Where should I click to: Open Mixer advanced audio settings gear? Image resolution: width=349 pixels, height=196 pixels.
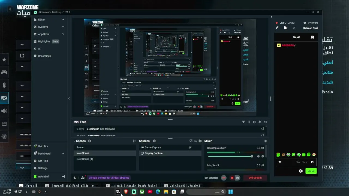click(266, 141)
